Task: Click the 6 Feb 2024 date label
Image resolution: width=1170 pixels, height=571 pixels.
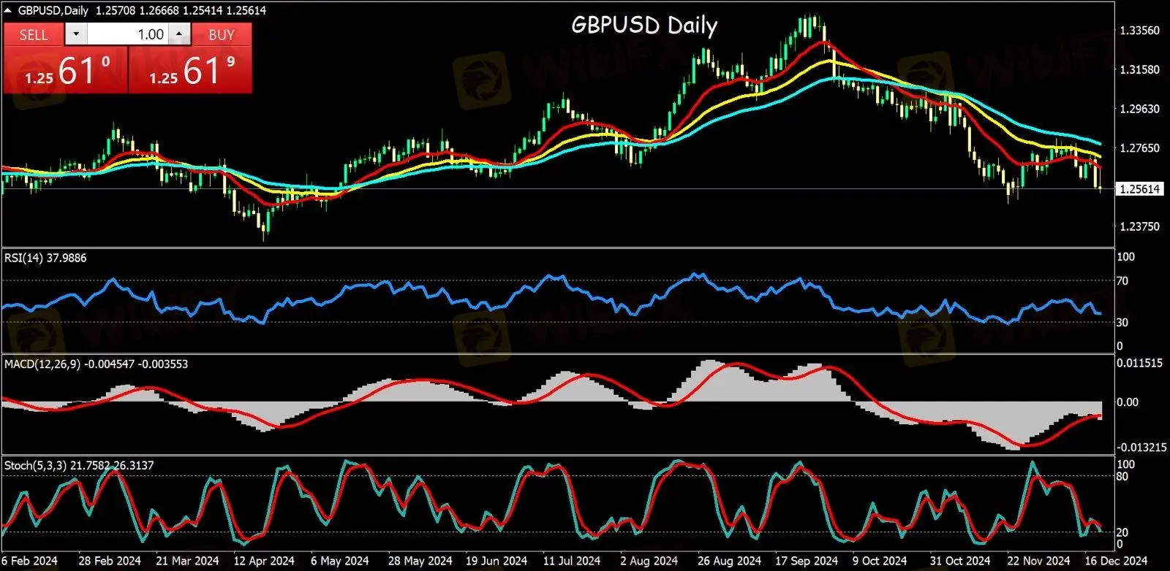Action: (29, 561)
